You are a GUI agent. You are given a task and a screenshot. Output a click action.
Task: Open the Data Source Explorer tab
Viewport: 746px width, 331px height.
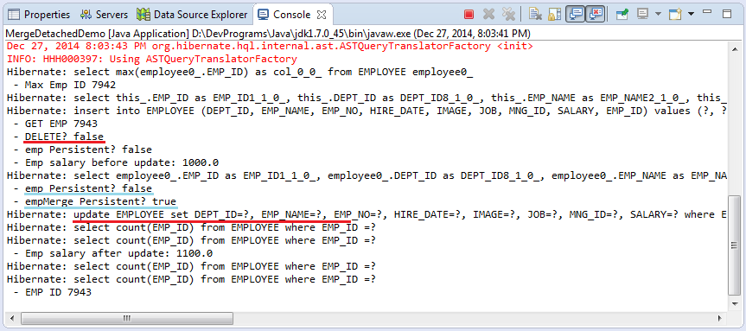point(192,15)
